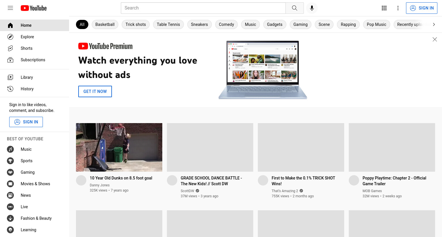Screen dimensions: 442x237
Task: Select the Pop Music filter chip
Action: point(376,24)
